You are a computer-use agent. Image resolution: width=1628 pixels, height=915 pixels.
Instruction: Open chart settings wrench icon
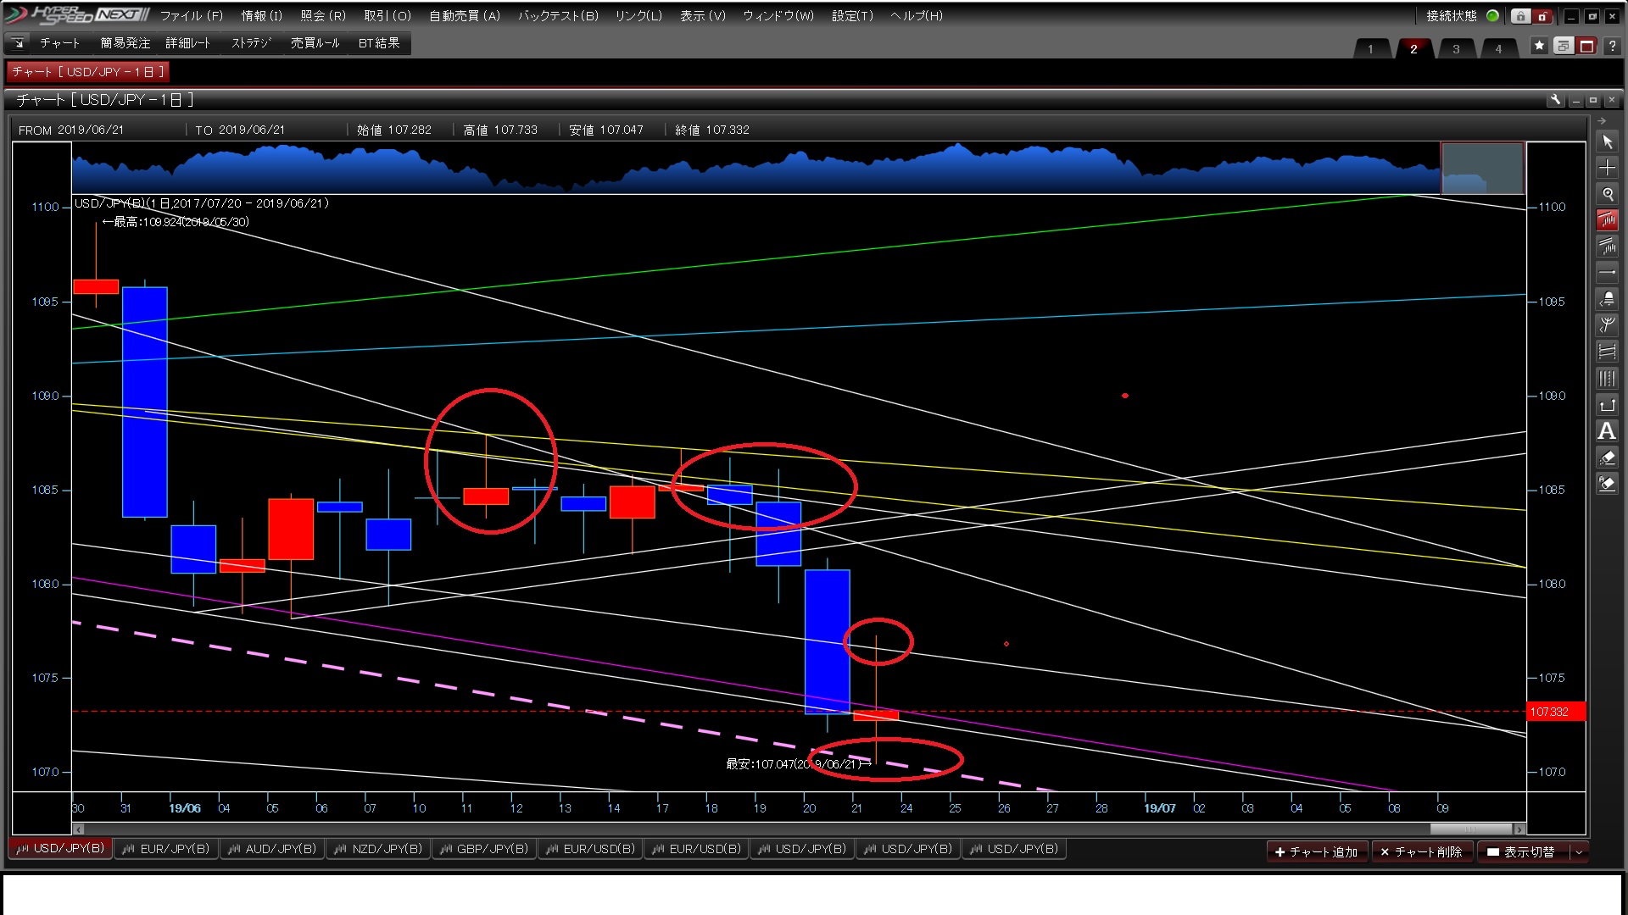[x=1555, y=100]
